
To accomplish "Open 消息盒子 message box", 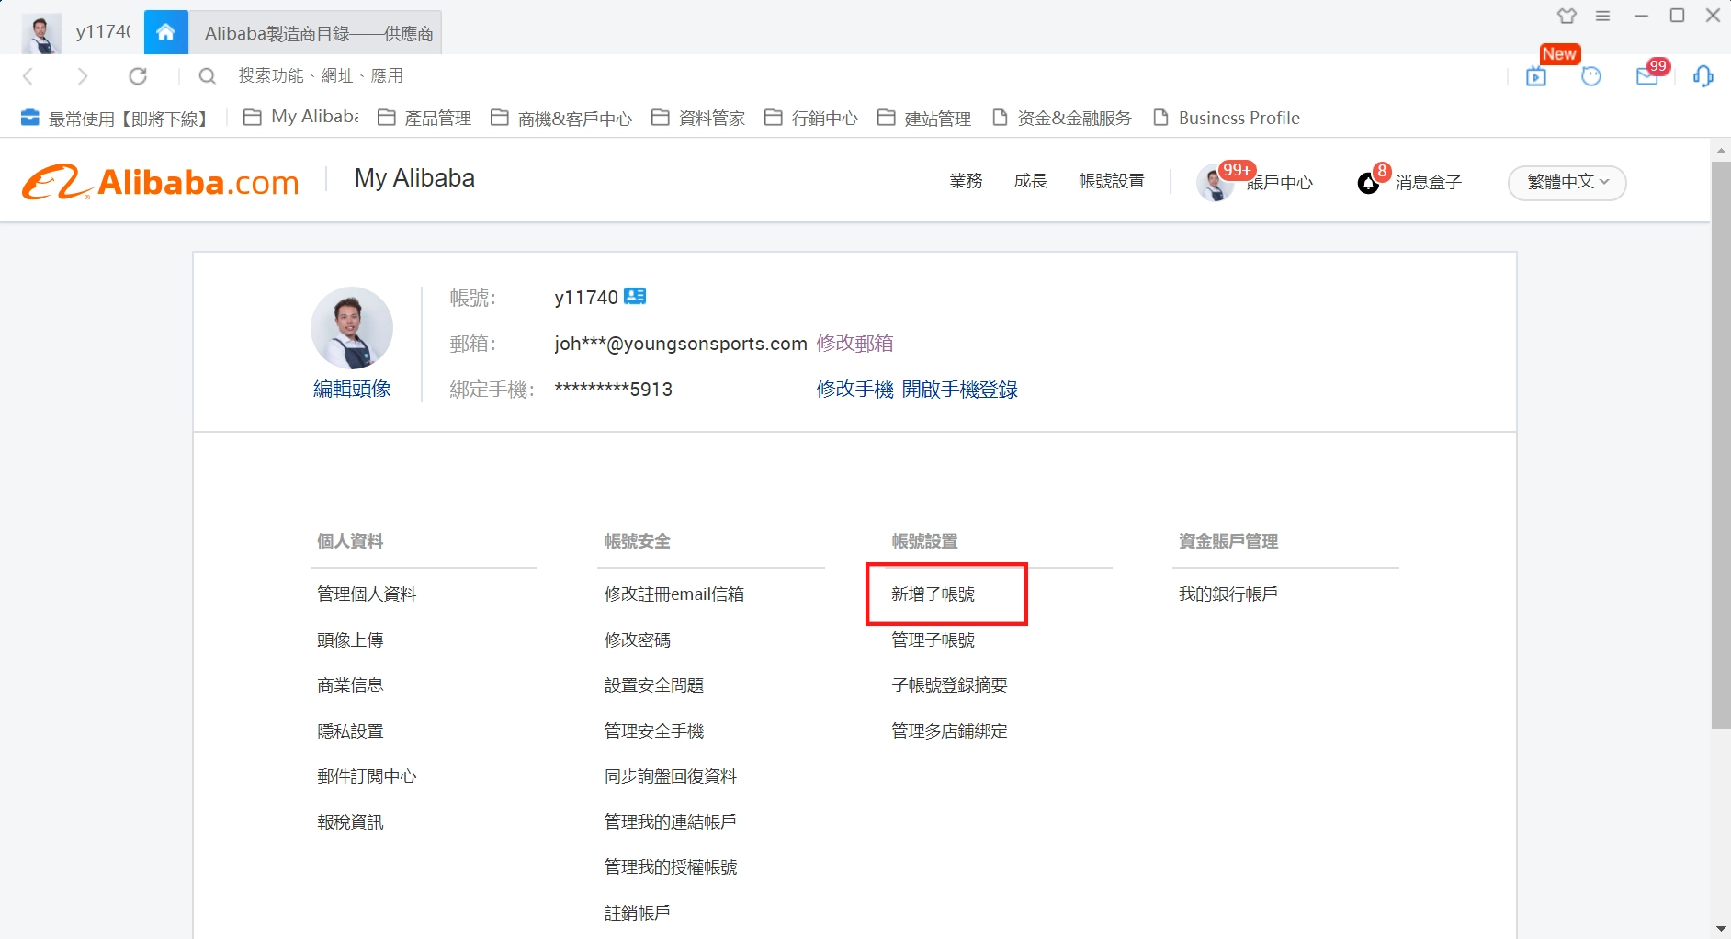I will [1428, 182].
